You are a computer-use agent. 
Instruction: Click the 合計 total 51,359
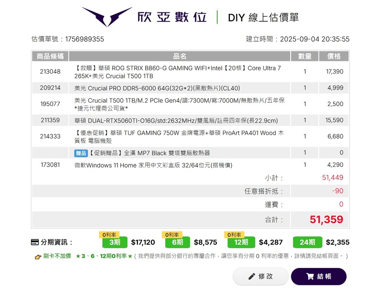coord(326,219)
